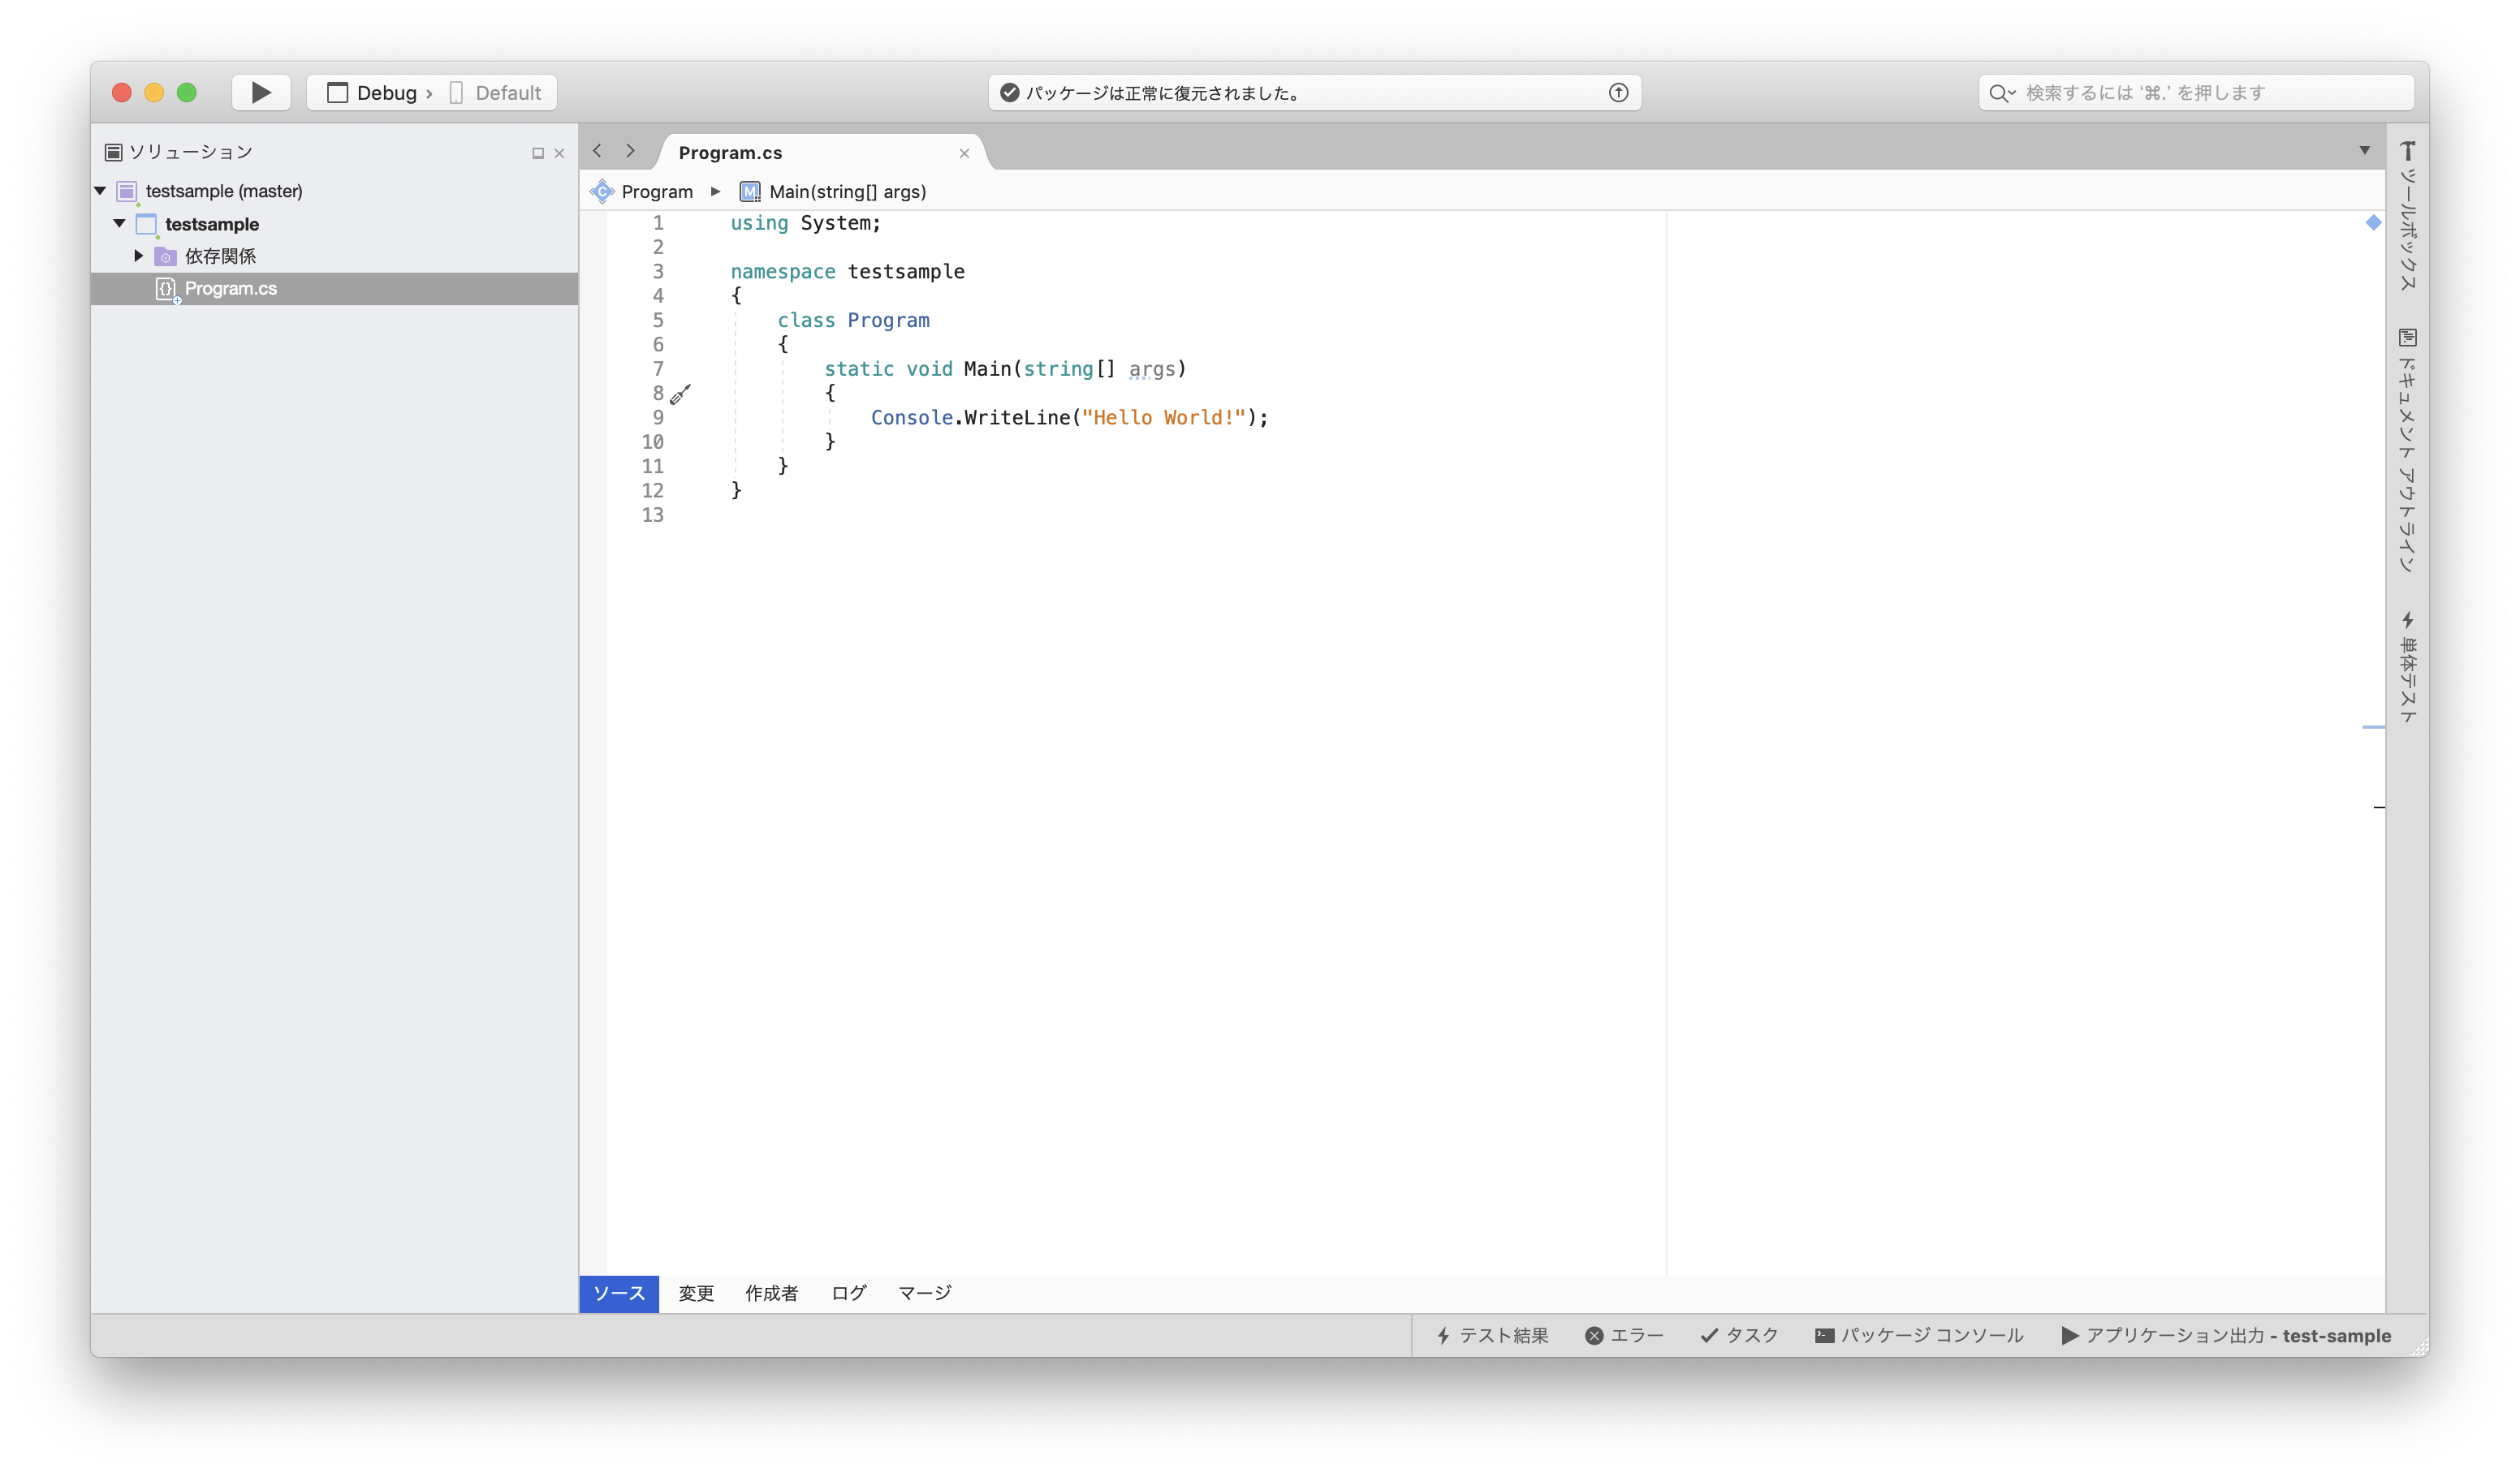
Task: Click the status bar upload arrow icon
Action: [x=1618, y=93]
